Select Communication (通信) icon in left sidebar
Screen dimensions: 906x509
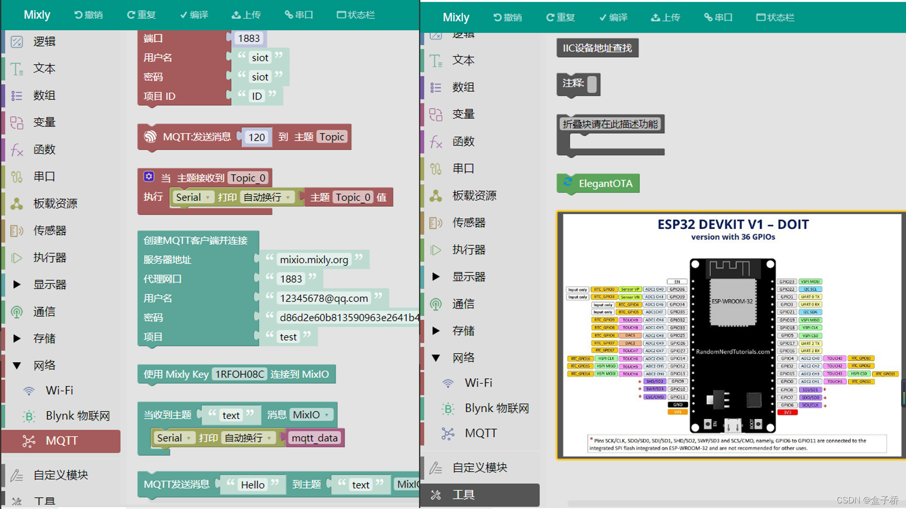tap(17, 312)
